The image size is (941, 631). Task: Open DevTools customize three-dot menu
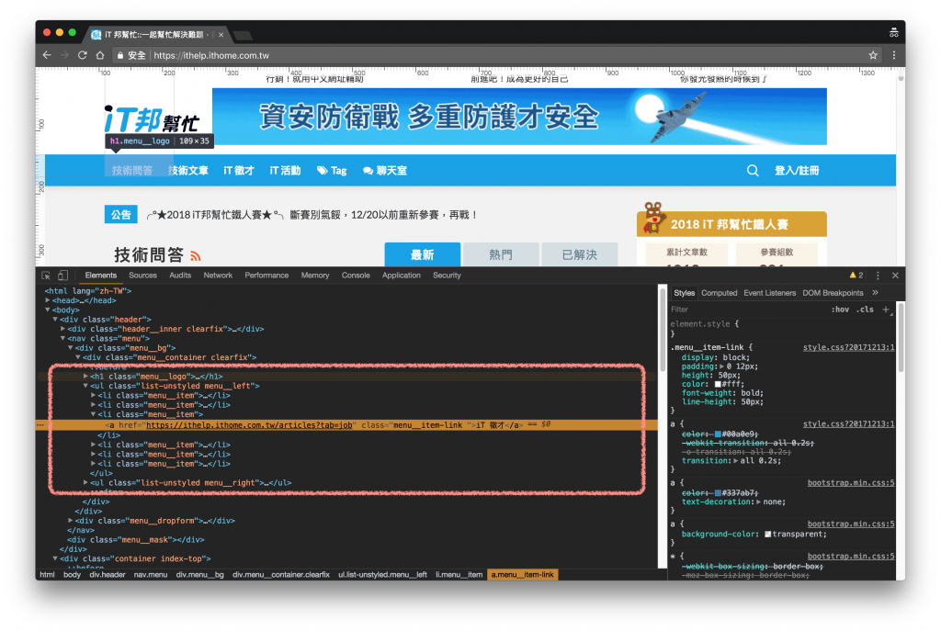pos(878,276)
